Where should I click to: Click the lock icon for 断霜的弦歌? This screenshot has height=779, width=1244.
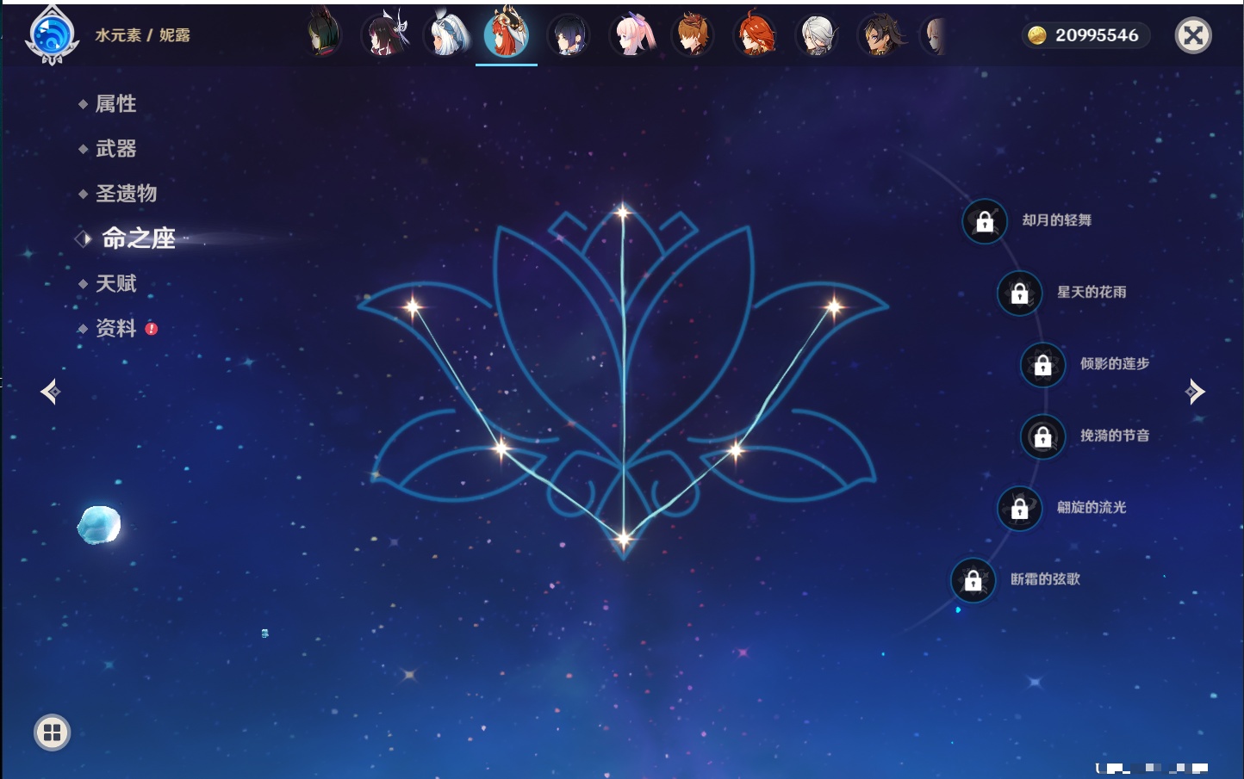click(973, 580)
